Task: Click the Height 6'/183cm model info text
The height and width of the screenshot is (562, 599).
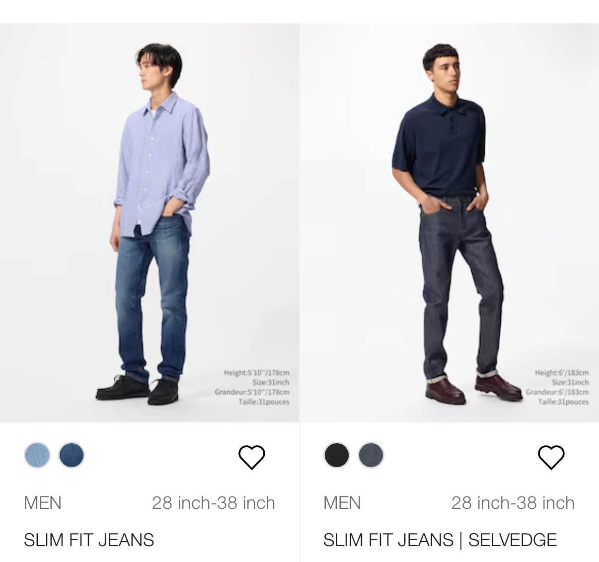Action: [562, 373]
